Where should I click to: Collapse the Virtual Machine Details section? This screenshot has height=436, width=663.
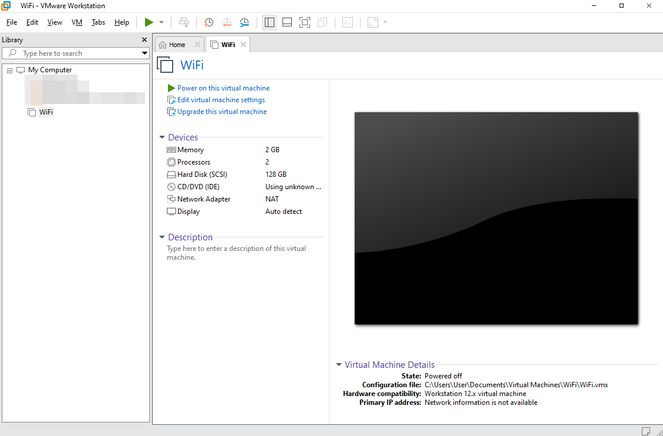339,364
